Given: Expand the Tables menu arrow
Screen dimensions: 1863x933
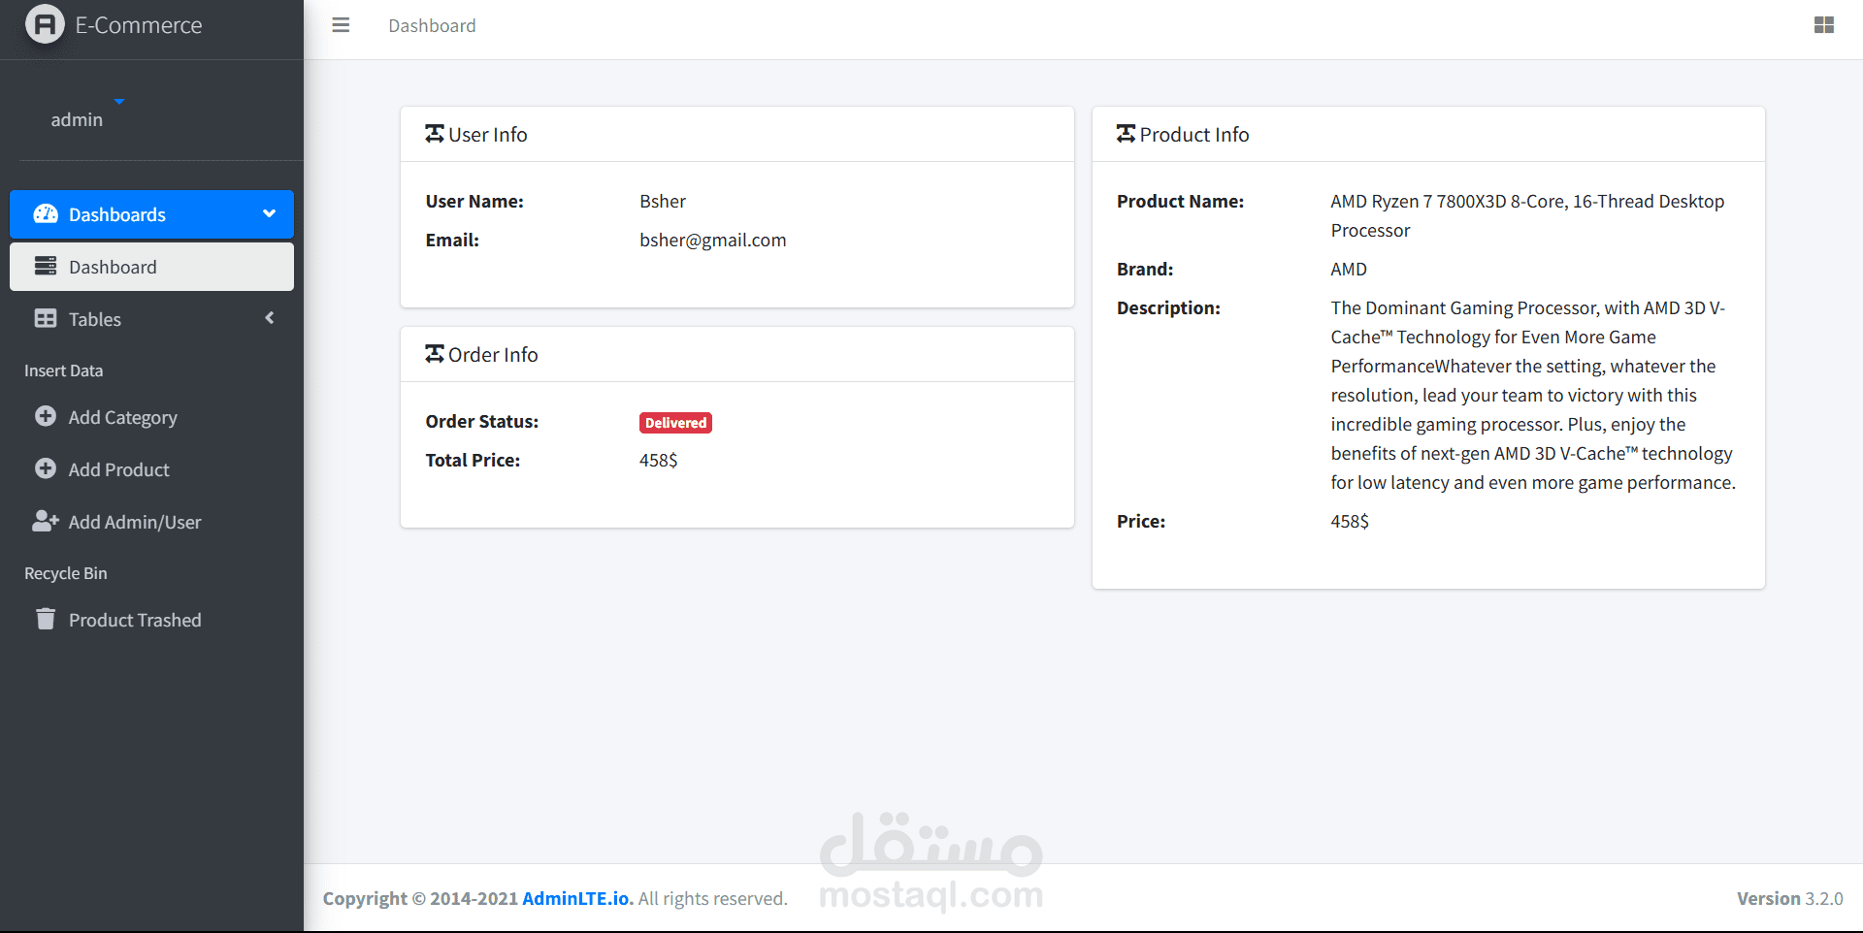Looking at the screenshot, I should [x=270, y=318].
